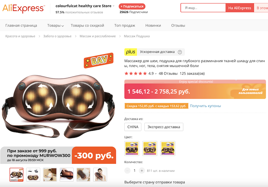Click the Я ищу search field
This screenshot has width=268, height=187.
203,8
